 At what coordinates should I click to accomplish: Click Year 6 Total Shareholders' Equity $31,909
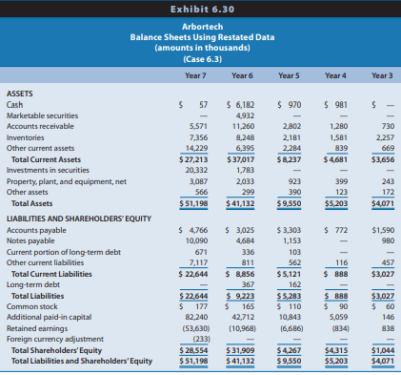pos(240,350)
